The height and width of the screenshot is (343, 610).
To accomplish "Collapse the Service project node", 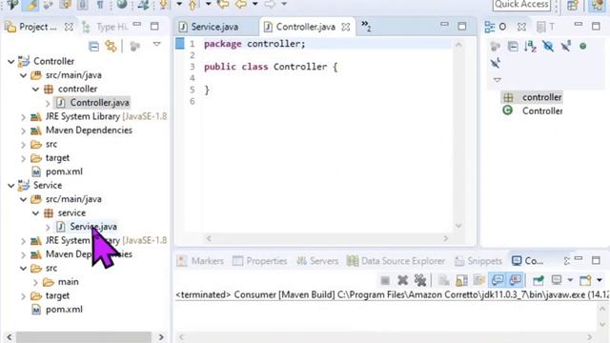I will point(10,186).
